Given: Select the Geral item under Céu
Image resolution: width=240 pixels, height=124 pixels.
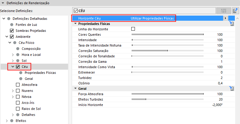Looking at the screenshot, I should point(29,79).
